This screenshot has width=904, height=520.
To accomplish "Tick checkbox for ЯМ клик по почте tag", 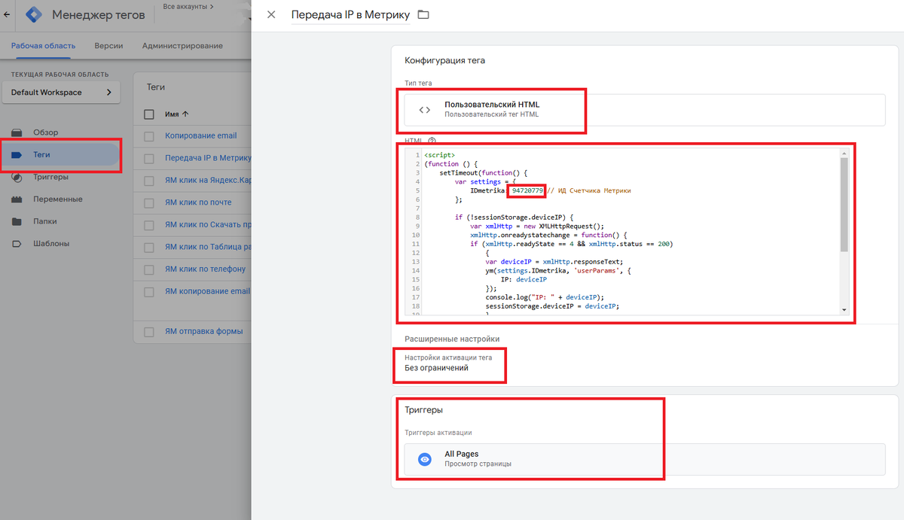I will 149,202.
